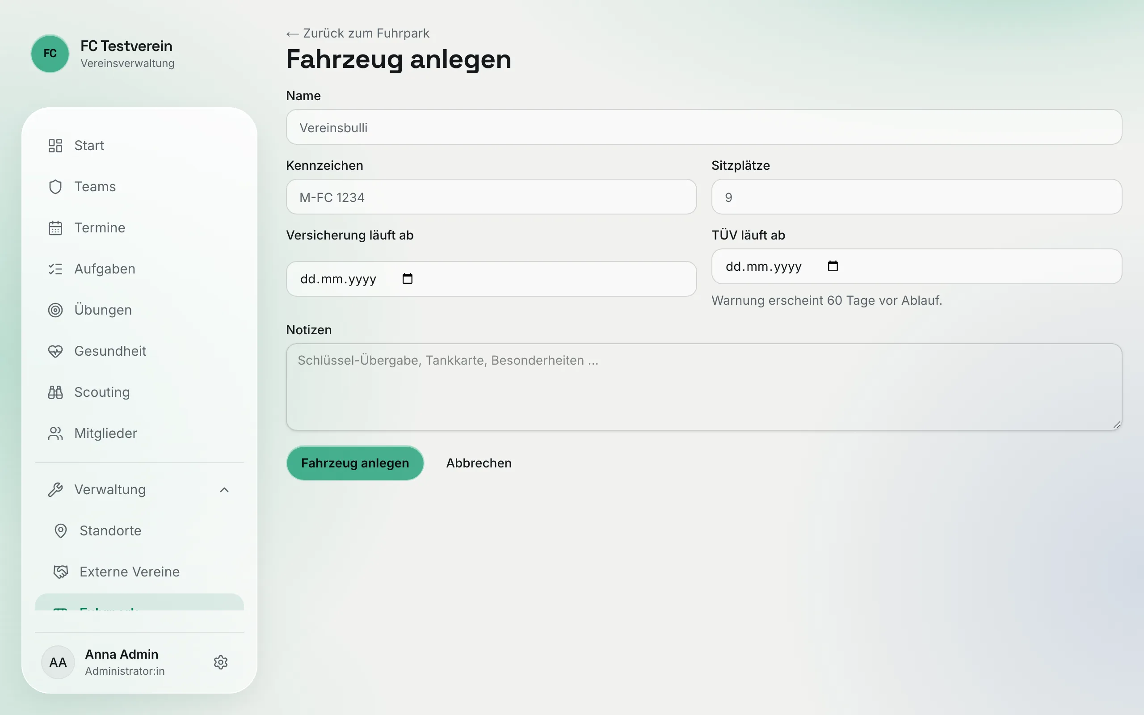Go to Scouting
Image resolution: width=1144 pixels, height=715 pixels.
tap(139, 392)
